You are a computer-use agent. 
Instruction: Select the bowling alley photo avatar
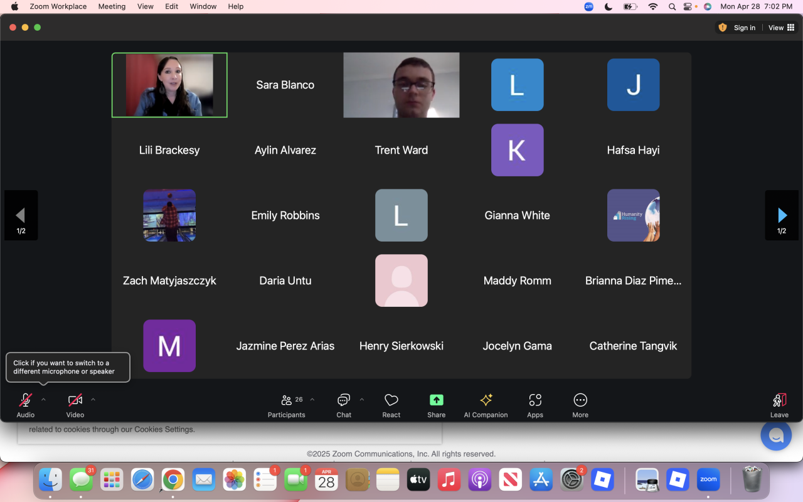(x=169, y=215)
